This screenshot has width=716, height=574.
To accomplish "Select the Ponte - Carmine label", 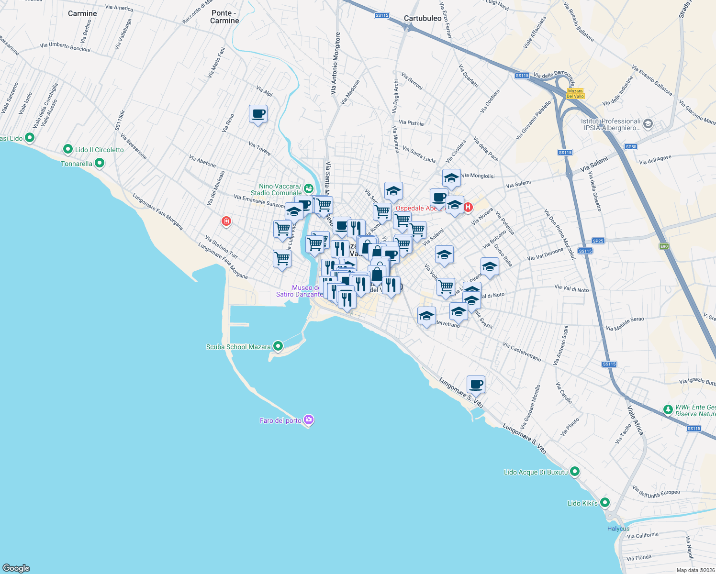I will pyautogui.click(x=224, y=17).
